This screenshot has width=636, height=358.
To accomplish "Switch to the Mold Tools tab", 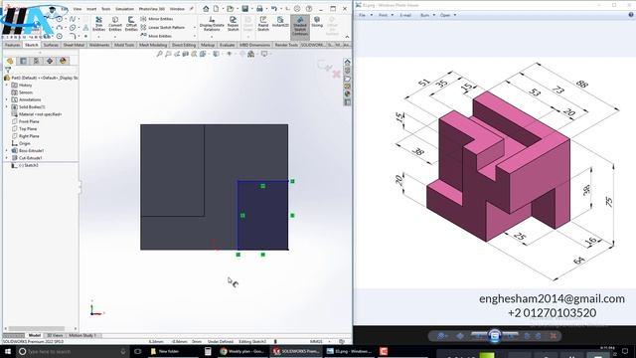I will (x=124, y=45).
